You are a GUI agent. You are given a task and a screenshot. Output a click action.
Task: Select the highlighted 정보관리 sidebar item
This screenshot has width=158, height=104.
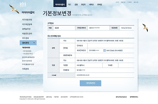pos(28,43)
